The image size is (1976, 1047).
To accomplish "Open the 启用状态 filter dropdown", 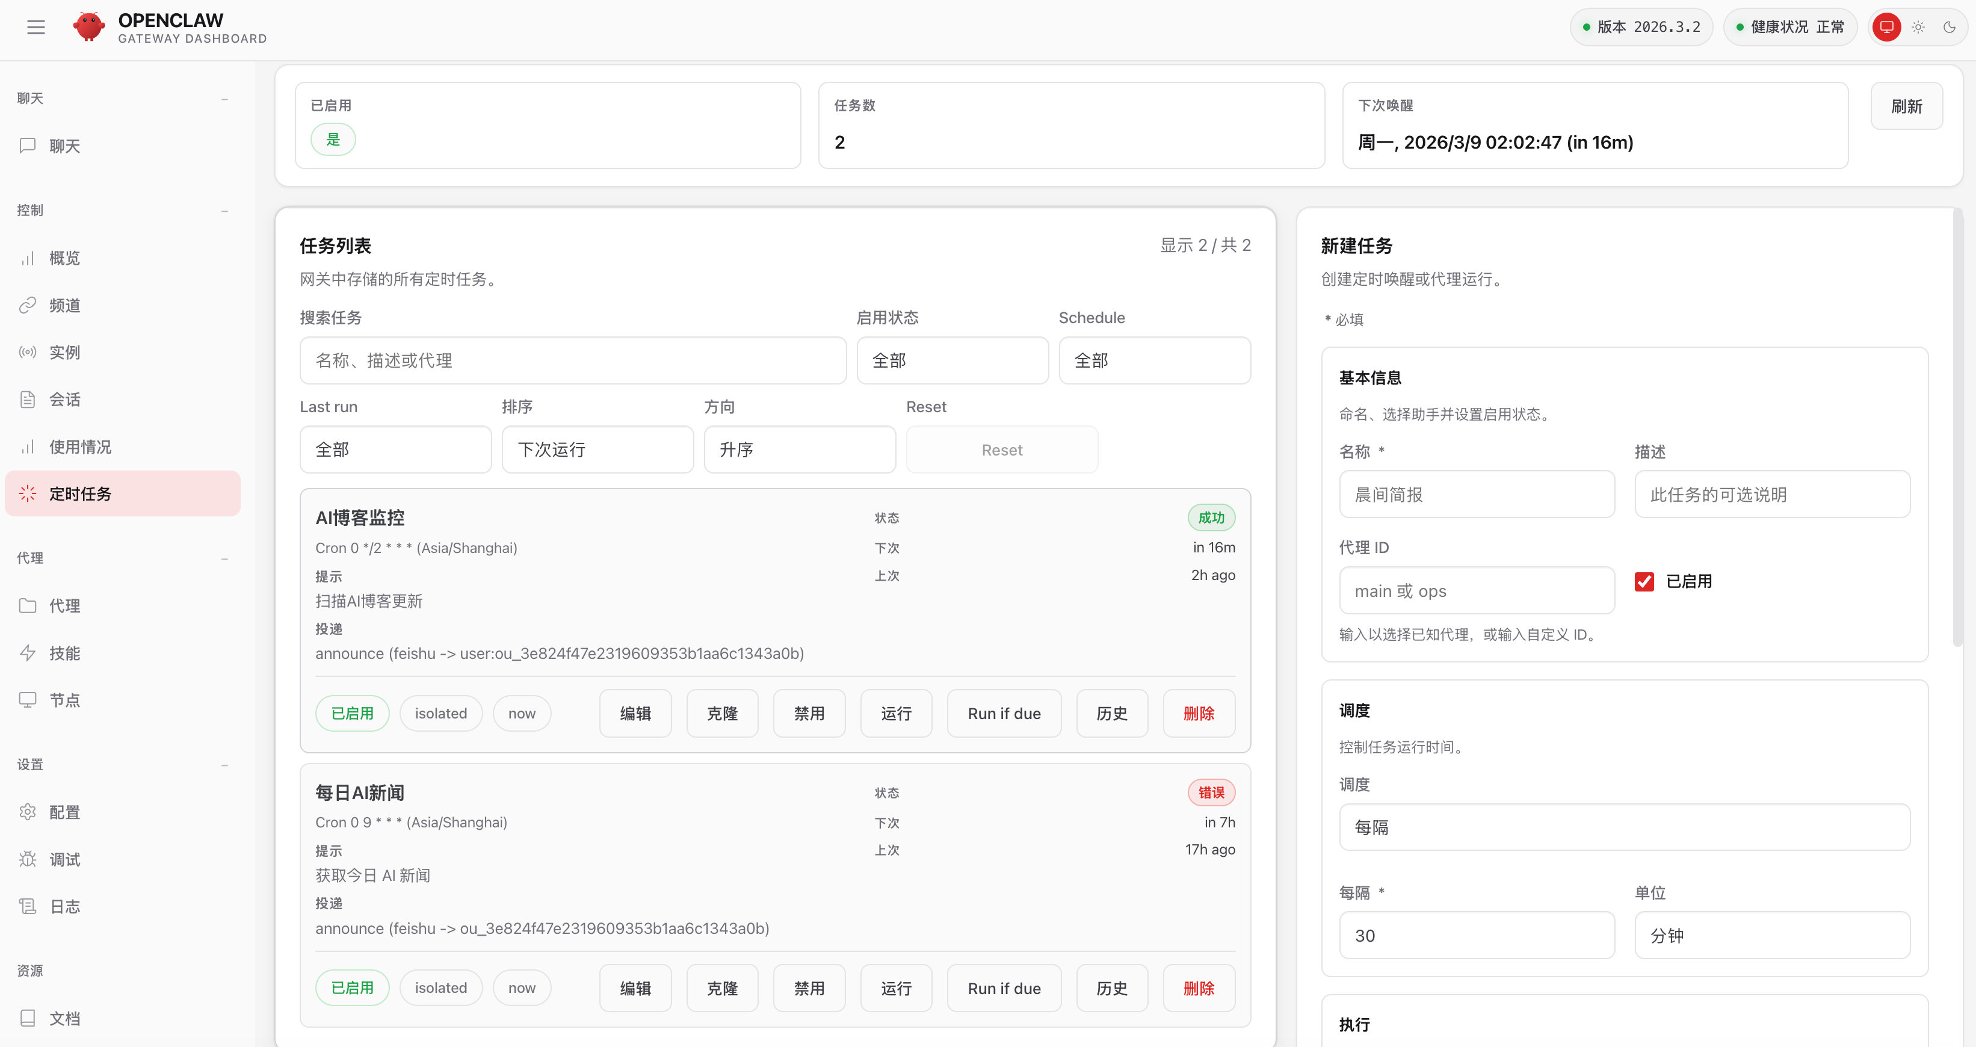I will click(x=952, y=360).
